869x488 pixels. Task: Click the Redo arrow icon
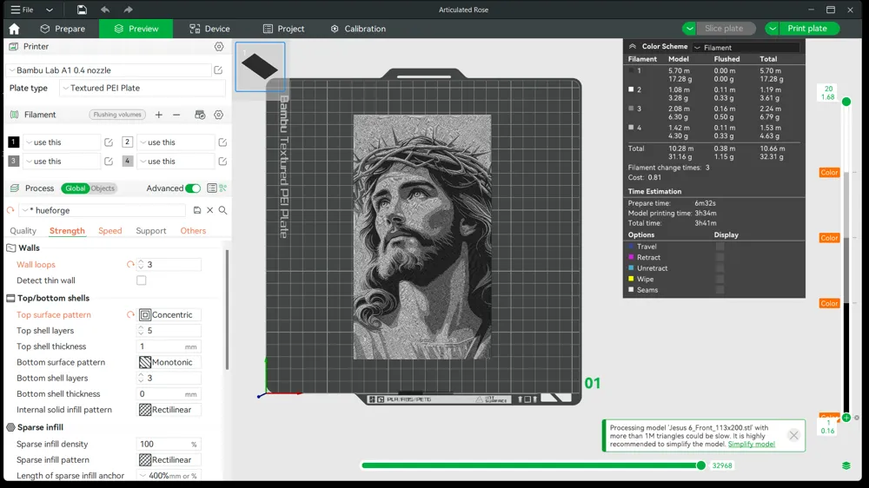click(x=128, y=10)
